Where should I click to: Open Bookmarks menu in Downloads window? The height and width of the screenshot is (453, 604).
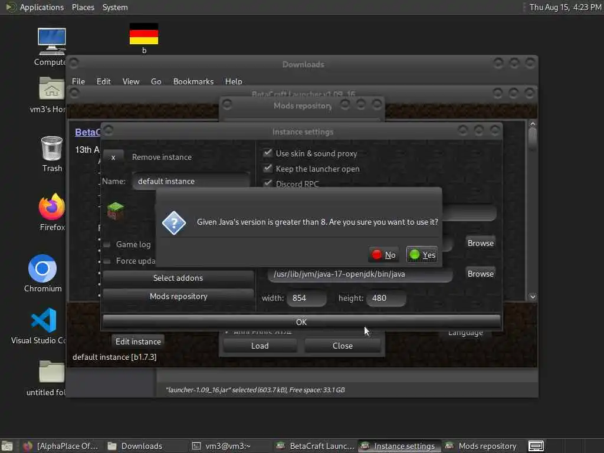[x=193, y=81]
